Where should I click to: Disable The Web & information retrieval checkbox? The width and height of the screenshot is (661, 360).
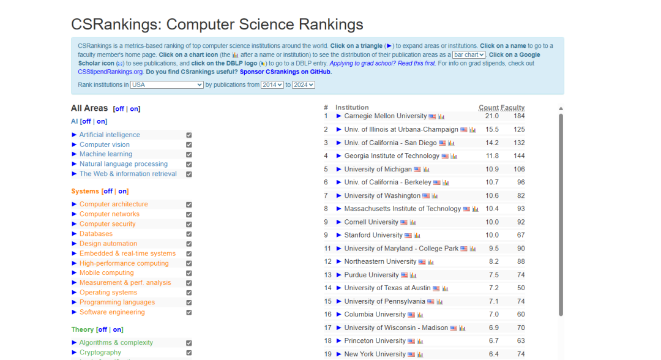(x=189, y=174)
